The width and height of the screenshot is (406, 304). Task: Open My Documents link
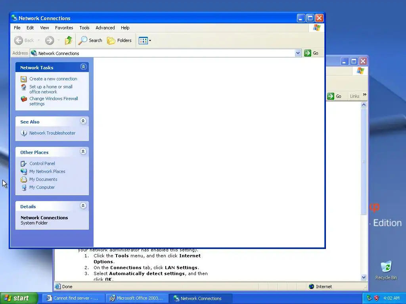click(43, 179)
